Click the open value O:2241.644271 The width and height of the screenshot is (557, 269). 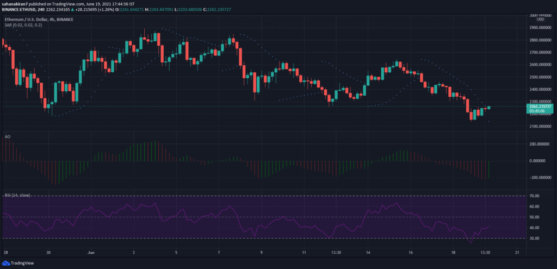pos(131,9)
